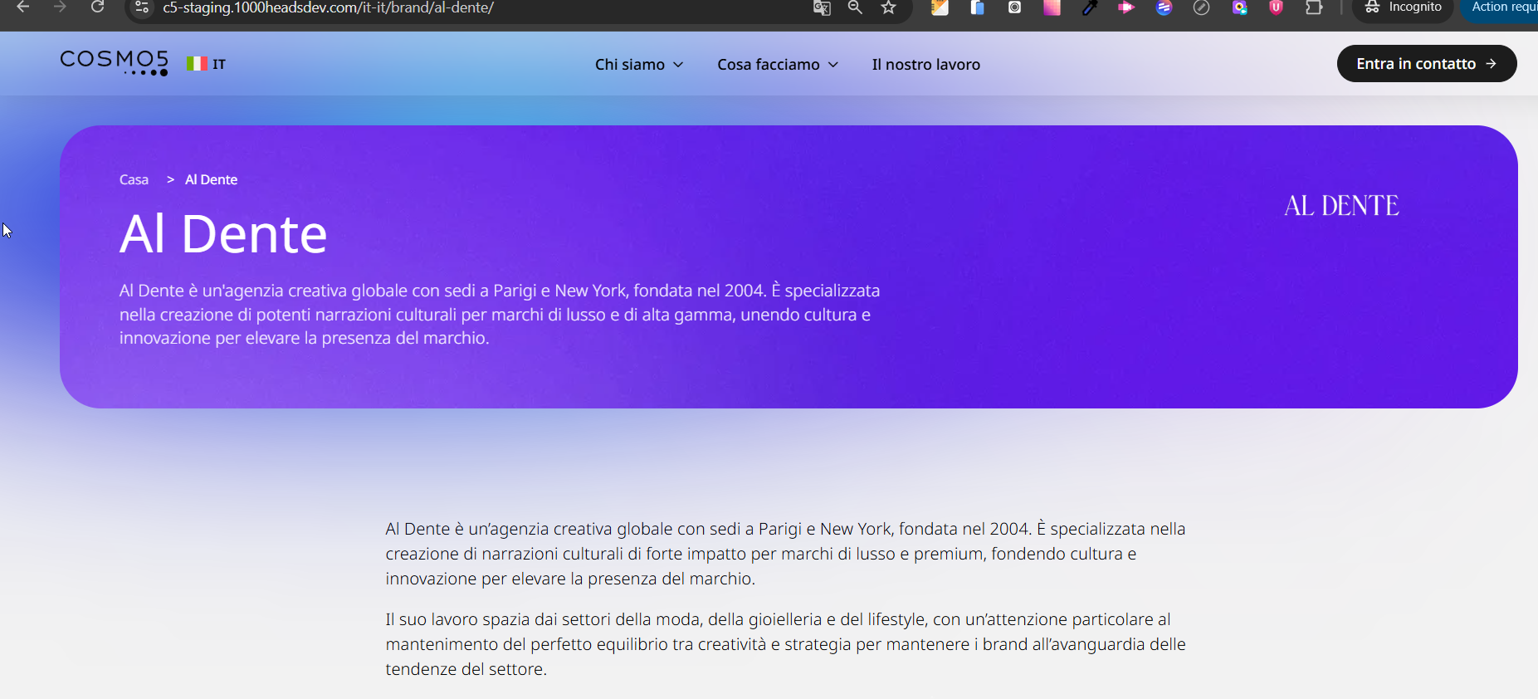Viewport: 1538px width, 699px height.
Task: Click the Al Dente breadcrumb item
Action: click(211, 180)
